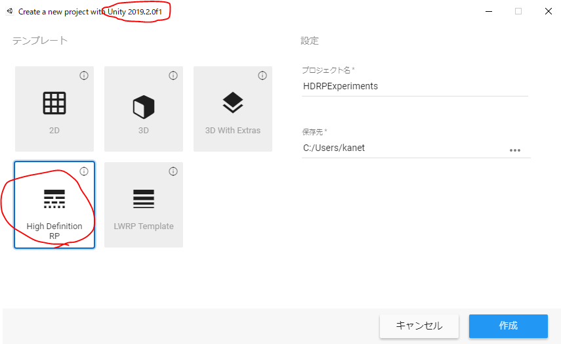This screenshot has height=344, width=561.
Task: Minimize the project creation window
Action: 489,11
